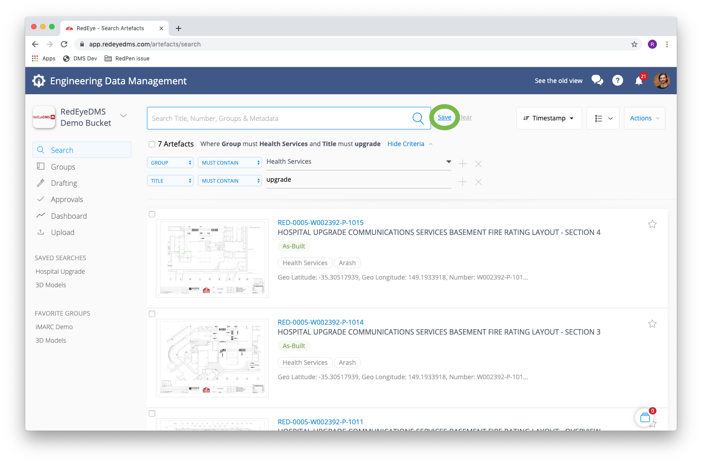Viewport: 702px width, 464px height.
Task: Open the chat messages icon
Action: pyautogui.click(x=597, y=80)
